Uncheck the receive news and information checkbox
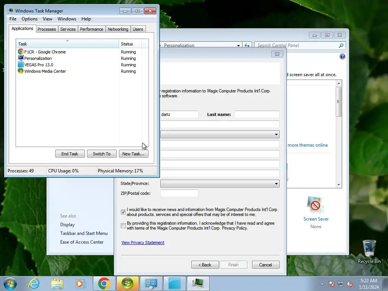388x291 pixels. 123,212
